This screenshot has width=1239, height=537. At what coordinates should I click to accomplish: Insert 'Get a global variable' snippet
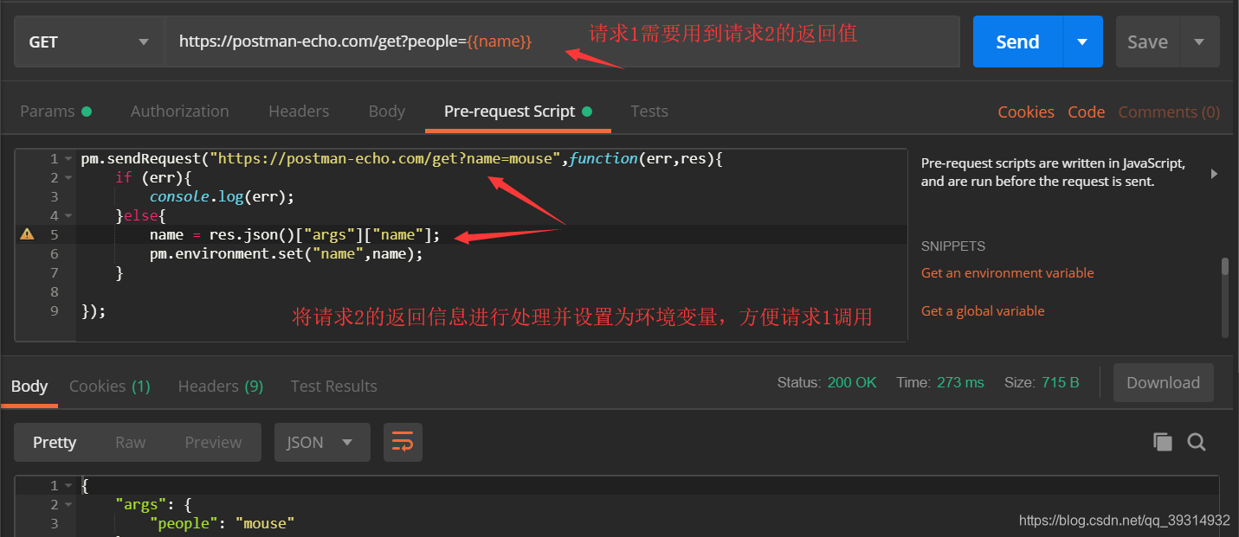pos(983,310)
